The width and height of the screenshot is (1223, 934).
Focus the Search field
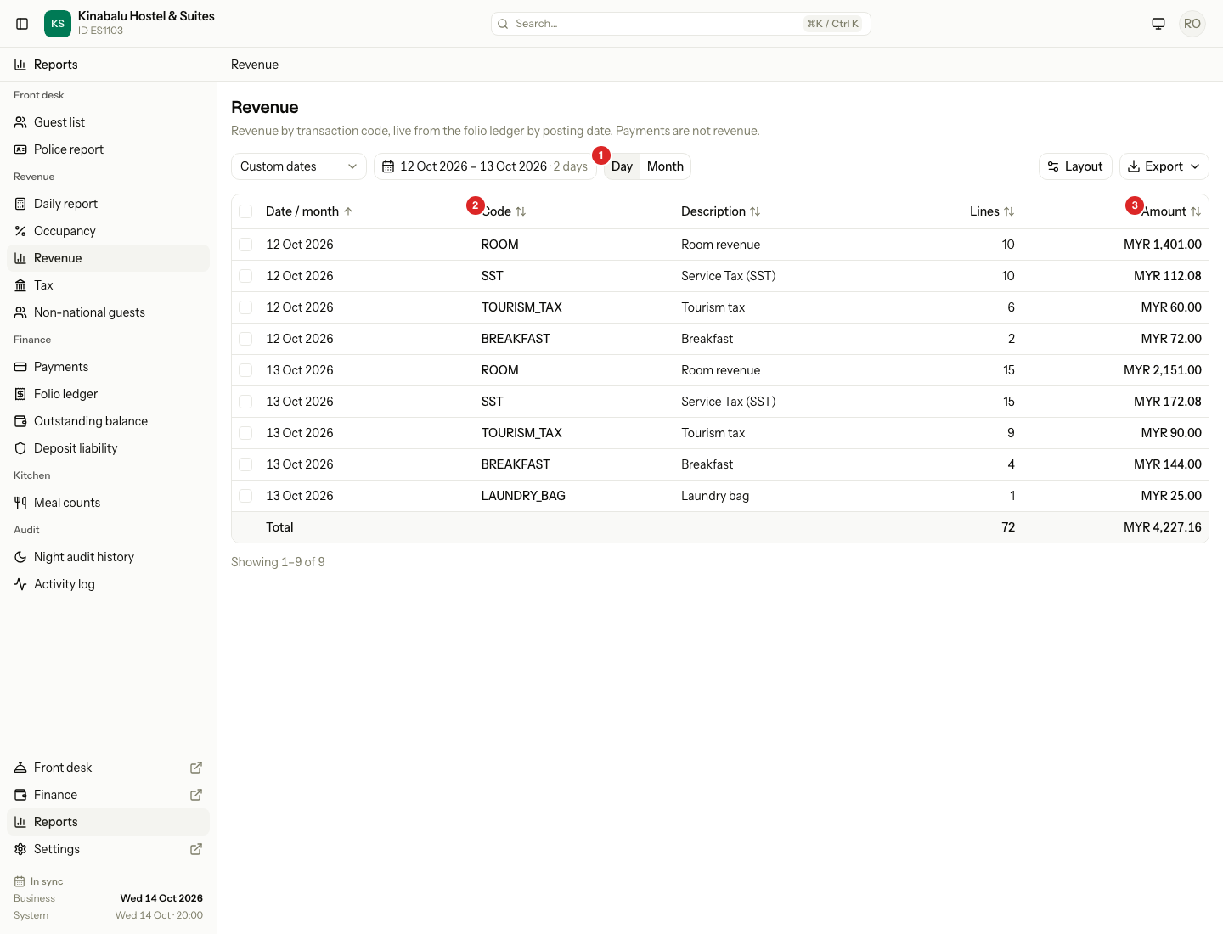tap(681, 24)
